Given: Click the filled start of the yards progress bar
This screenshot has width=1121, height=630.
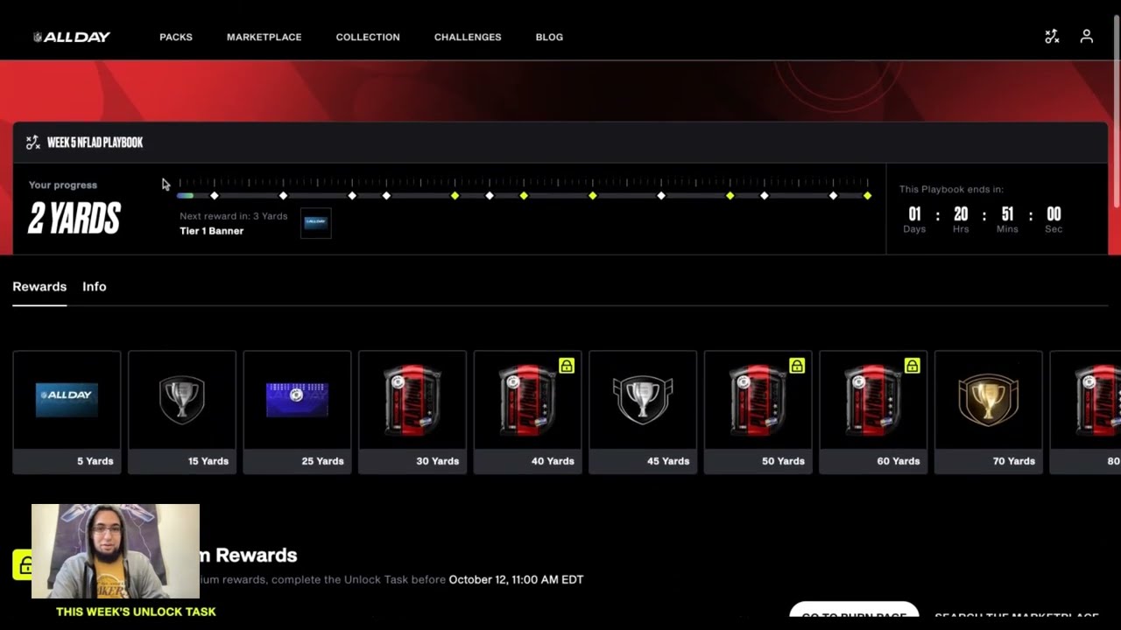Looking at the screenshot, I should [x=185, y=196].
